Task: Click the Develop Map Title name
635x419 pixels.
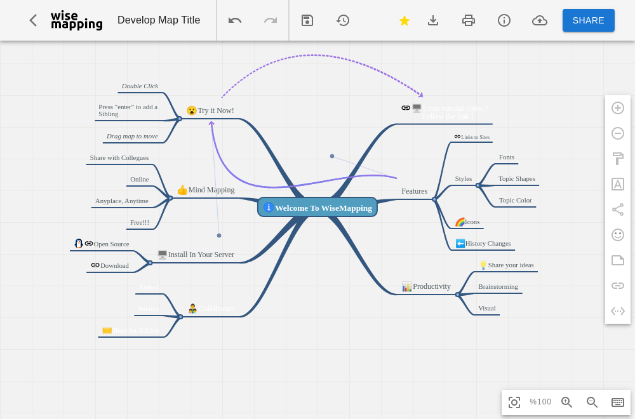Action: tap(159, 20)
